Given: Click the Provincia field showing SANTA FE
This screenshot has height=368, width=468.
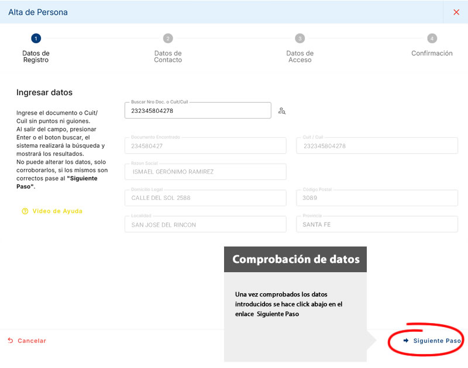Looking at the screenshot, I should [377, 224].
